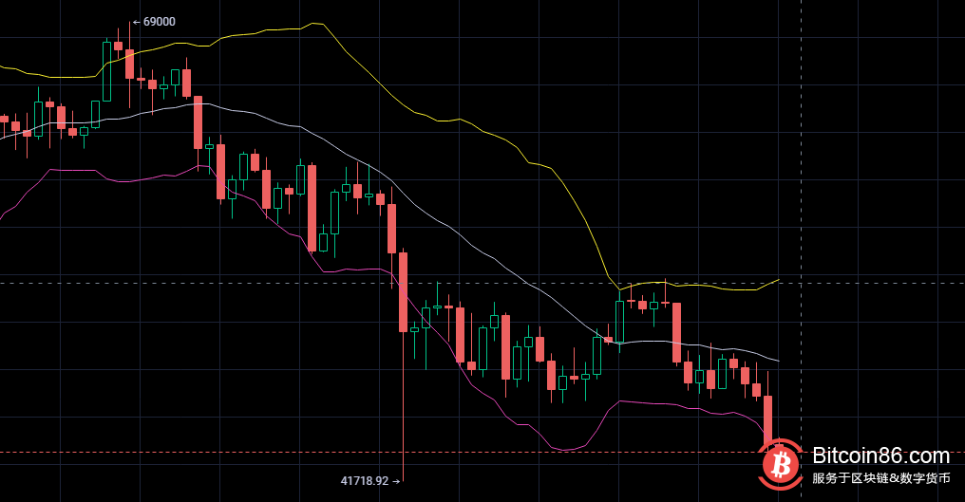Select the small arrow beside the 41718.92 label
The image size is (965, 502).
click(395, 481)
